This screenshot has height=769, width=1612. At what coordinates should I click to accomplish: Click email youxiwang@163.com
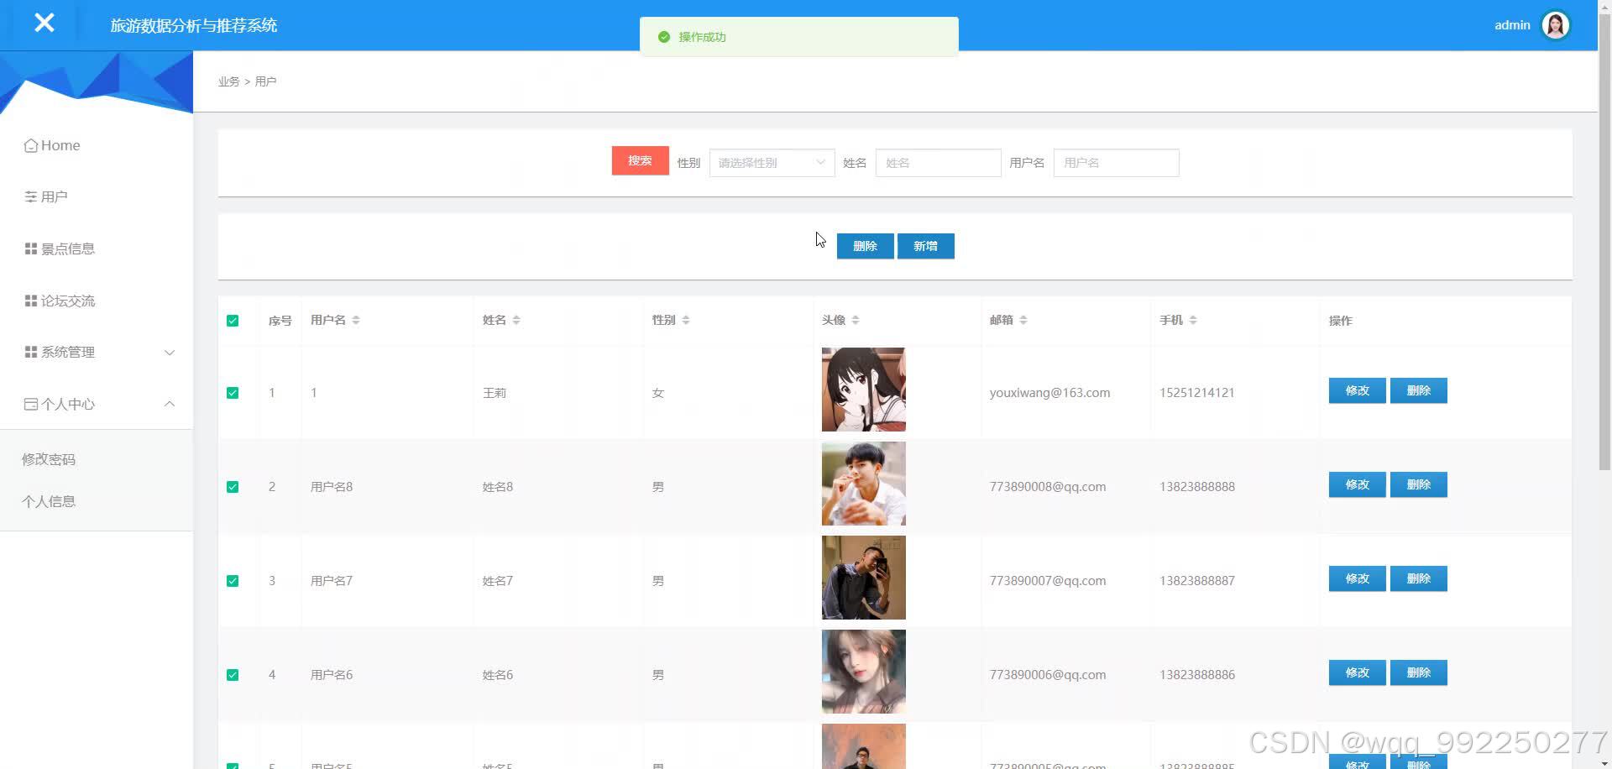tap(1049, 393)
